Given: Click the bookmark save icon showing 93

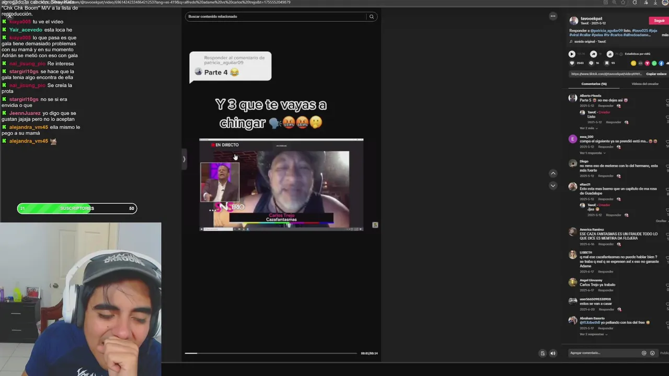Looking at the screenshot, I should 607,63.
